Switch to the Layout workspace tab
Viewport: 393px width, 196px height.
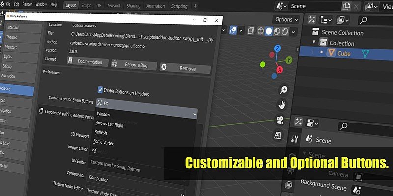pyautogui.click(x=70, y=6)
